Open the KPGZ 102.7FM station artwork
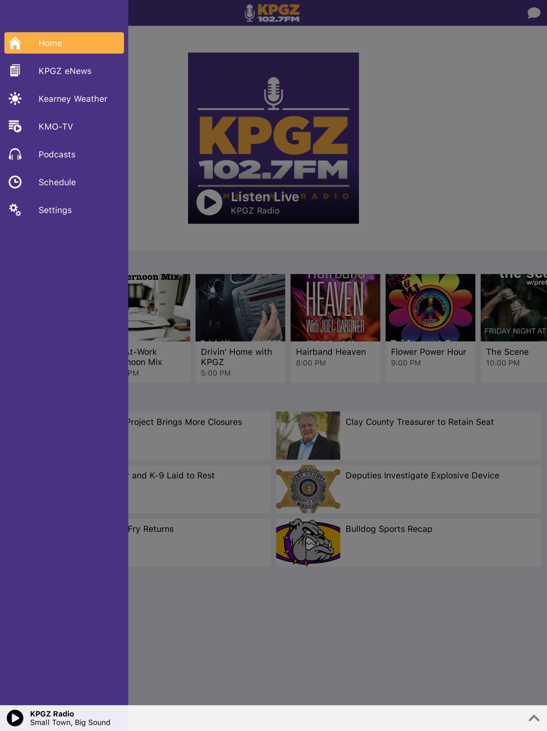 point(273,138)
